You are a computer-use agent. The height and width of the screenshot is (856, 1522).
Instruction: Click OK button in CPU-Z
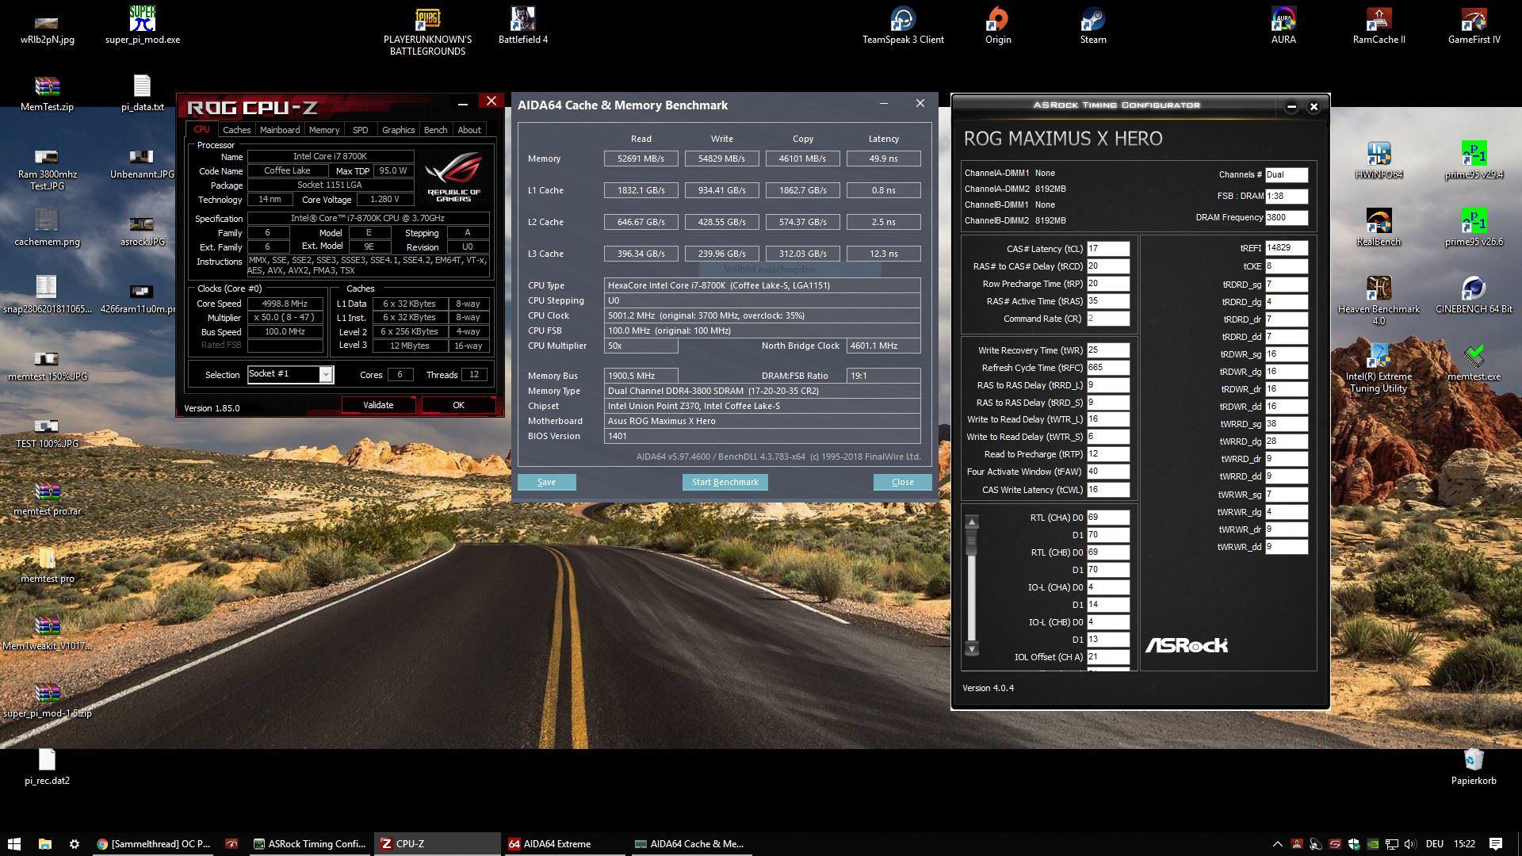point(458,405)
